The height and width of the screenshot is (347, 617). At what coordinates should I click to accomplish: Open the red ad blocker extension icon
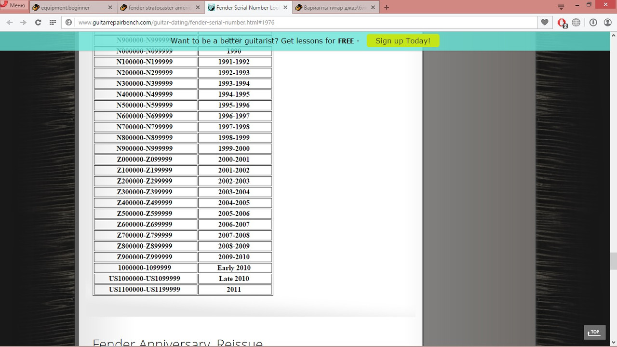pyautogui.click(x=562, y=23)
